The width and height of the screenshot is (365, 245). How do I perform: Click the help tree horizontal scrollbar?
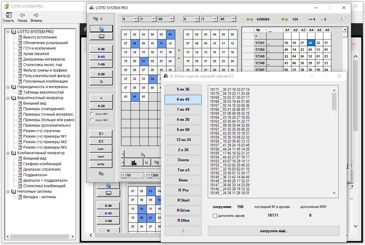point(40,236)
